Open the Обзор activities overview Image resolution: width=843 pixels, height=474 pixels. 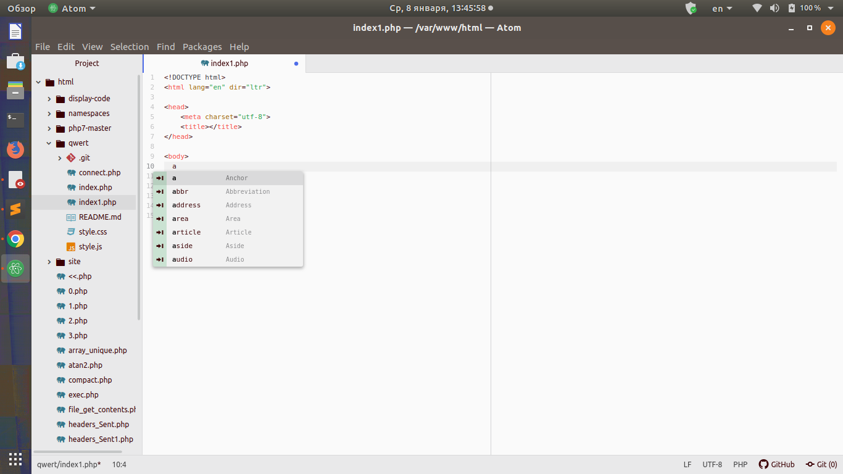tap(22, 9)
